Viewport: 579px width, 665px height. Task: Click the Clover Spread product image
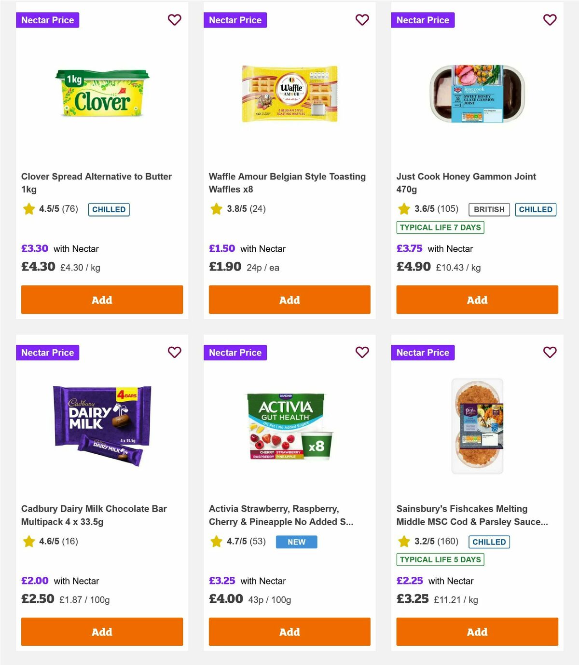pos(102,95)
